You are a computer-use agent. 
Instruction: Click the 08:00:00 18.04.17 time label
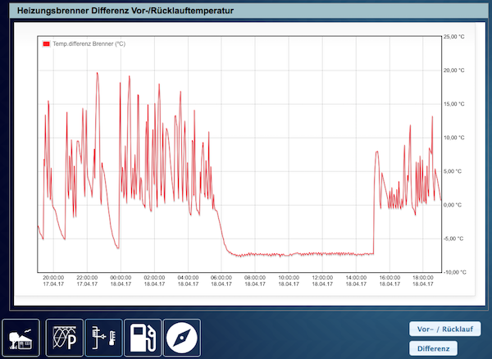pos(255,281)
